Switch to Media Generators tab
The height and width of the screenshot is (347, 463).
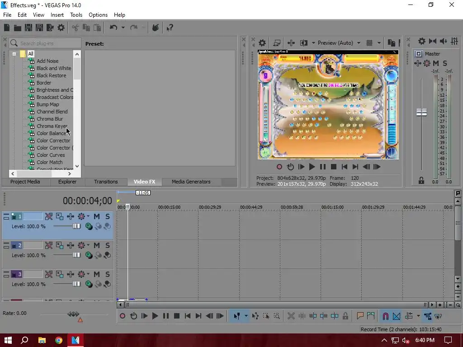pos(191,182)
